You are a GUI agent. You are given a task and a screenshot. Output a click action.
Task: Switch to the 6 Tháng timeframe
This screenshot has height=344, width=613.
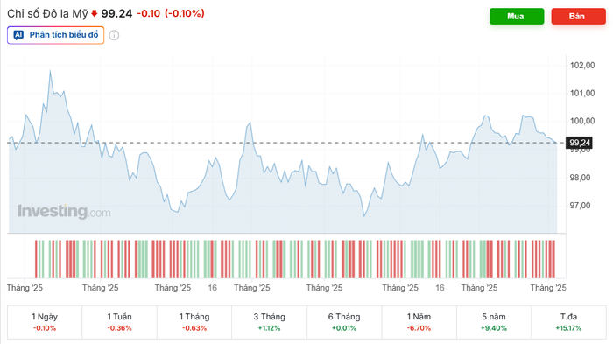pos(344,322)
